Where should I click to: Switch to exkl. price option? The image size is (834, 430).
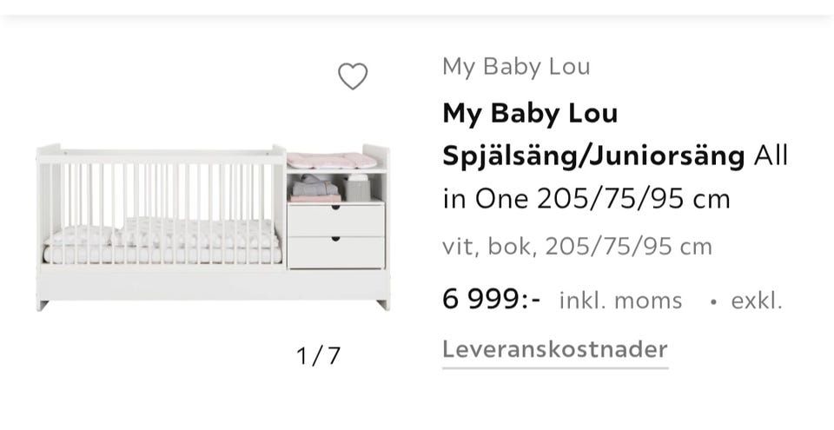[x=757, y=301]
